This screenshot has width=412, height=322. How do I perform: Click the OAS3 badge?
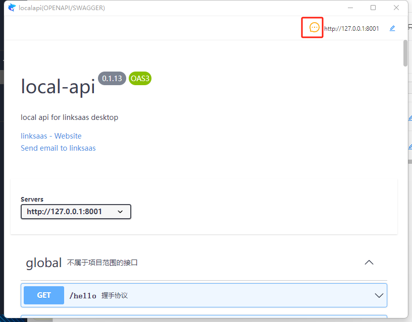140,79
